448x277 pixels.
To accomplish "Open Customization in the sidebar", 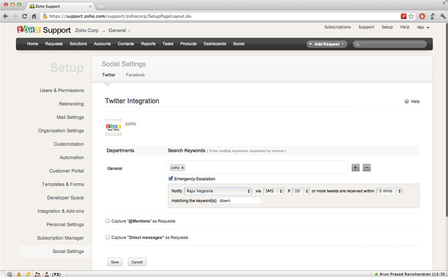I will [x=69, y=144].
